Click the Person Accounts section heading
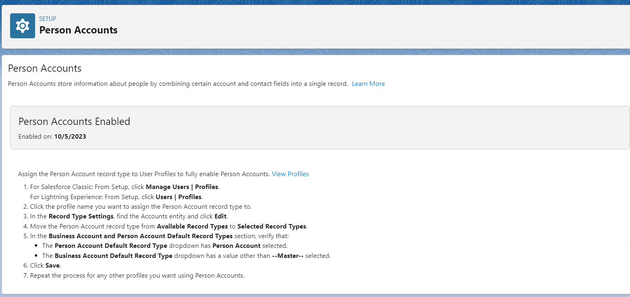This screenshot has height=297, width=630. click(45, 69)
